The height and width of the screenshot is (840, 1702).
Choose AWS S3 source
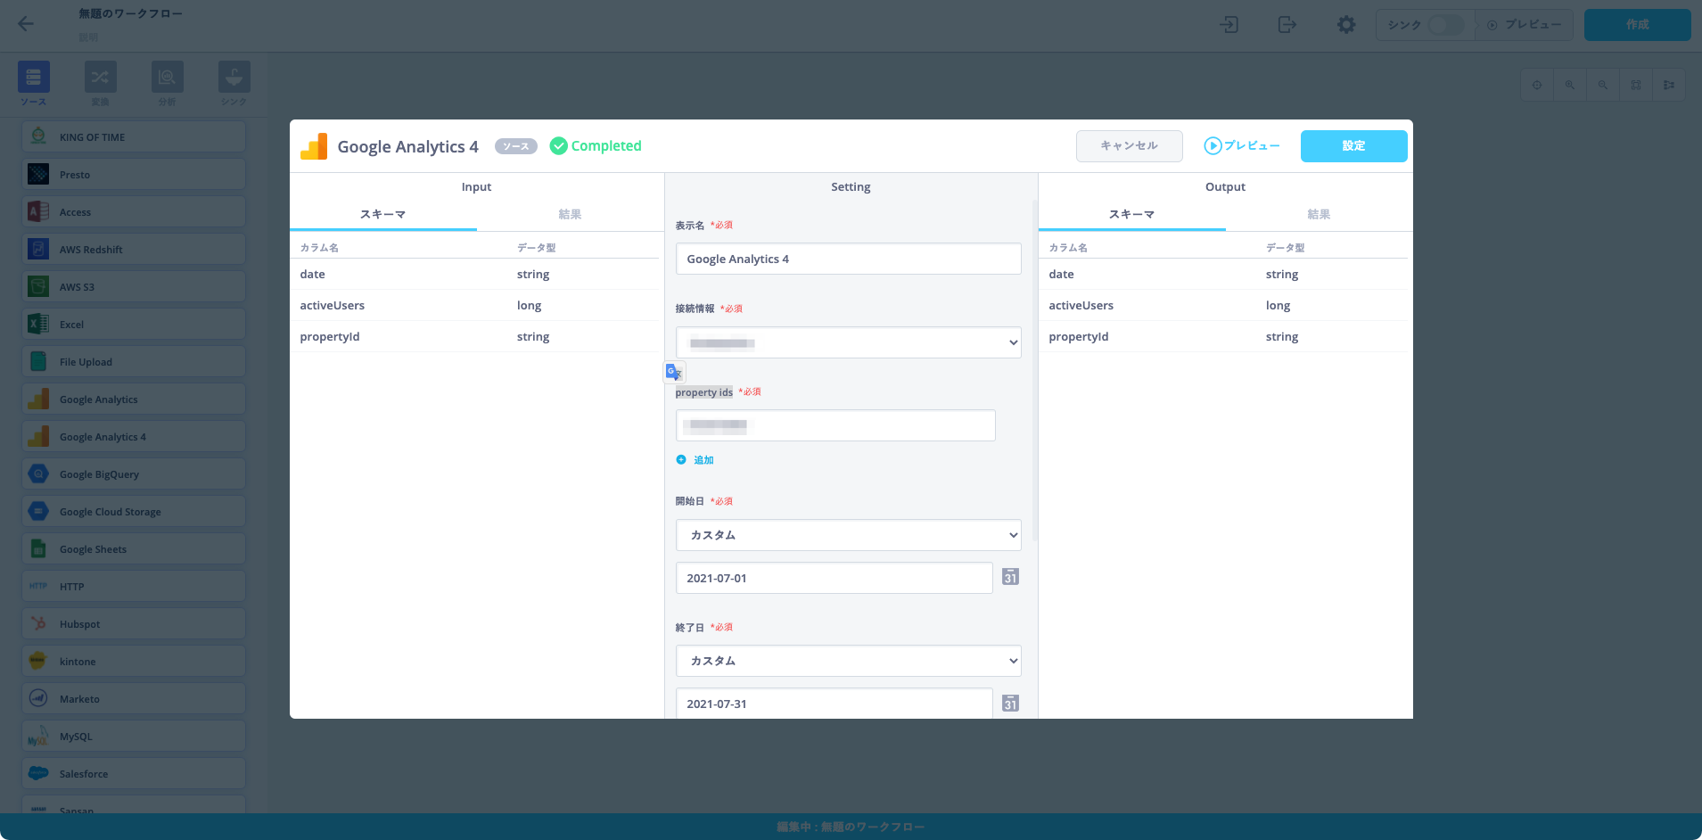tap(134, 286)
